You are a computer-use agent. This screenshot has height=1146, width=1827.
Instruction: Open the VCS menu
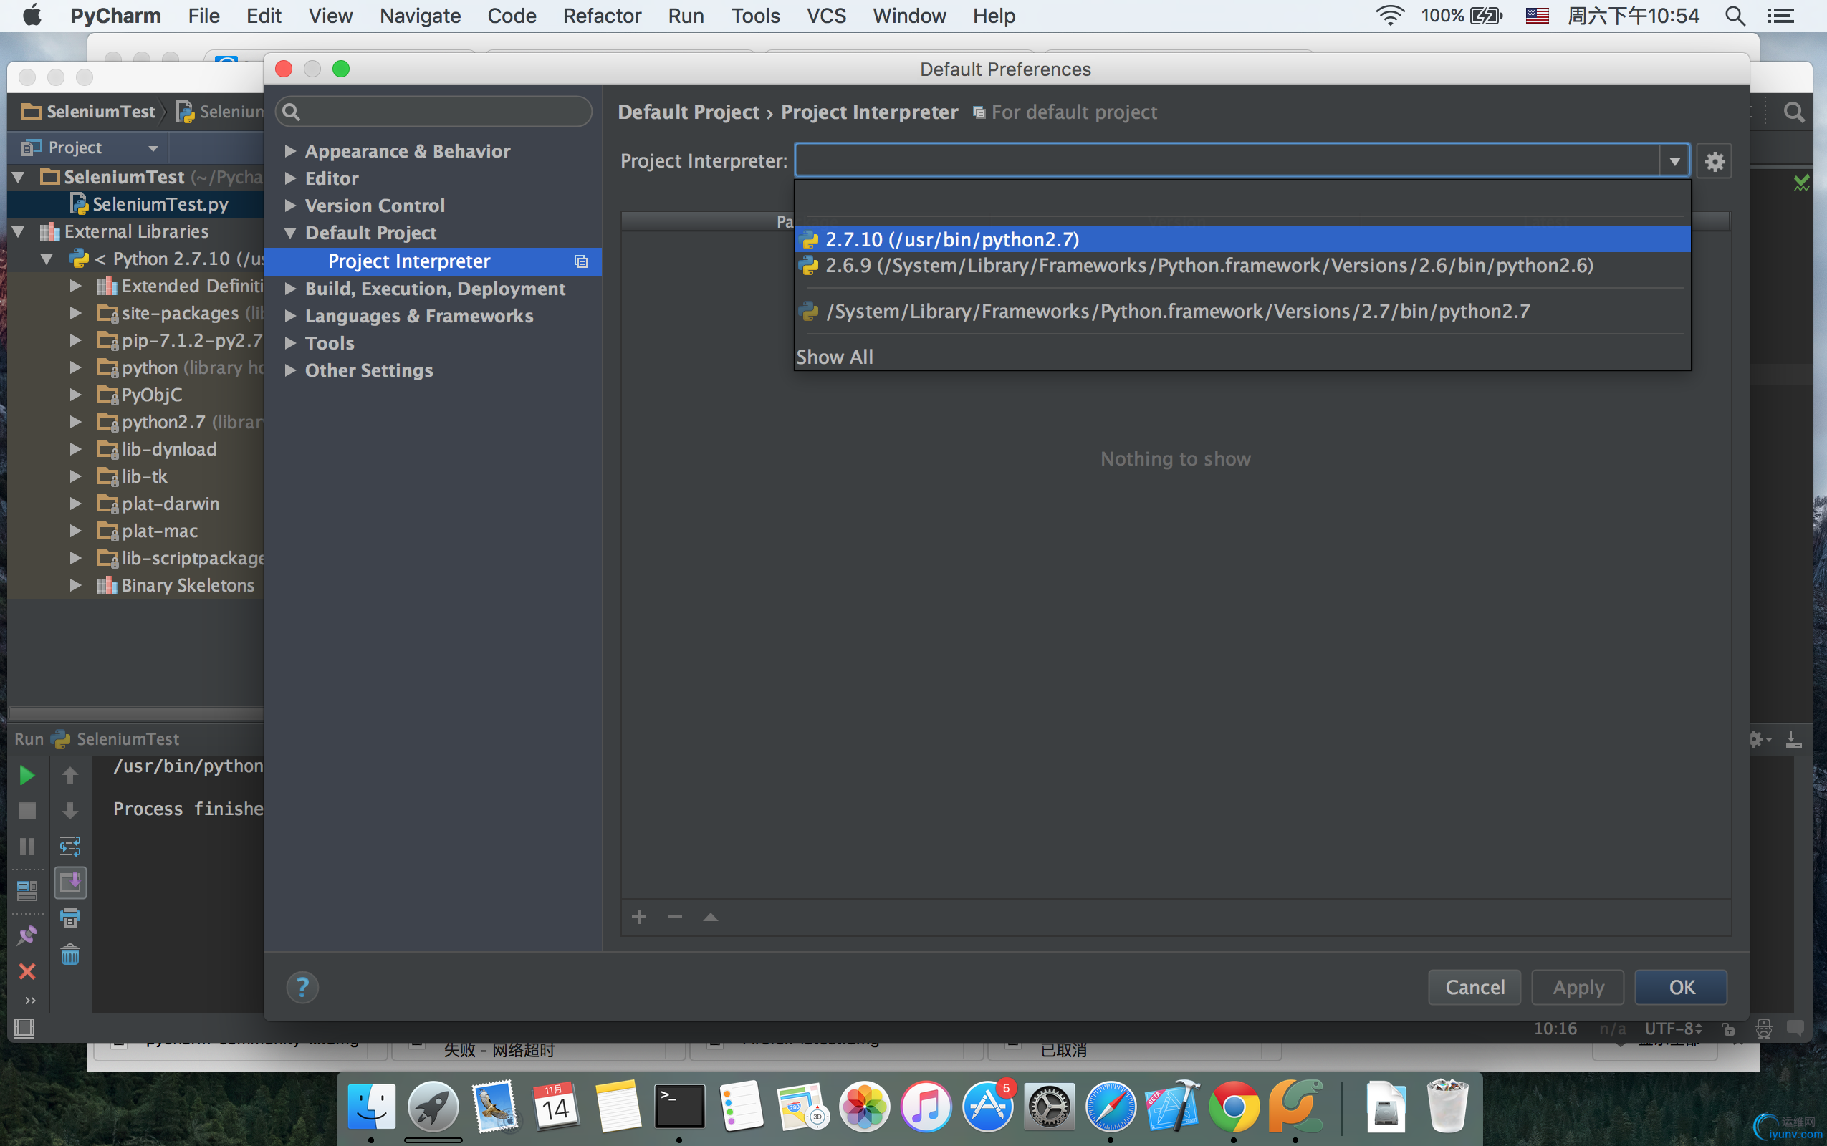[825, 15]
